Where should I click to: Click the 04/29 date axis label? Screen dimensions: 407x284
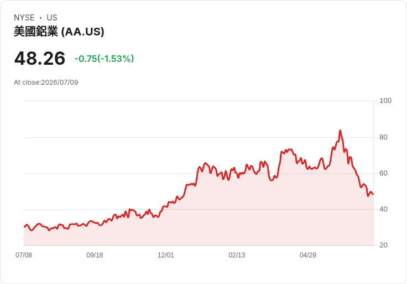(308, 255)
